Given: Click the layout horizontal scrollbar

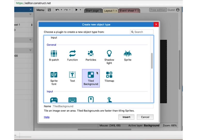Looking at the screenshot, I should click(x=104, y=129).
